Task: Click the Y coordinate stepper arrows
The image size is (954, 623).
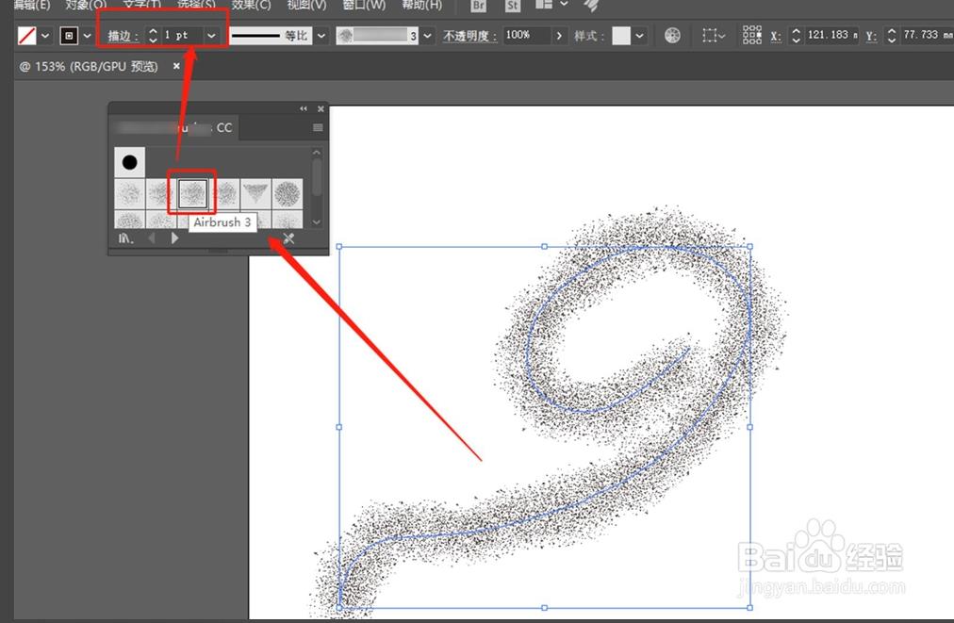Action: point(892,35)
